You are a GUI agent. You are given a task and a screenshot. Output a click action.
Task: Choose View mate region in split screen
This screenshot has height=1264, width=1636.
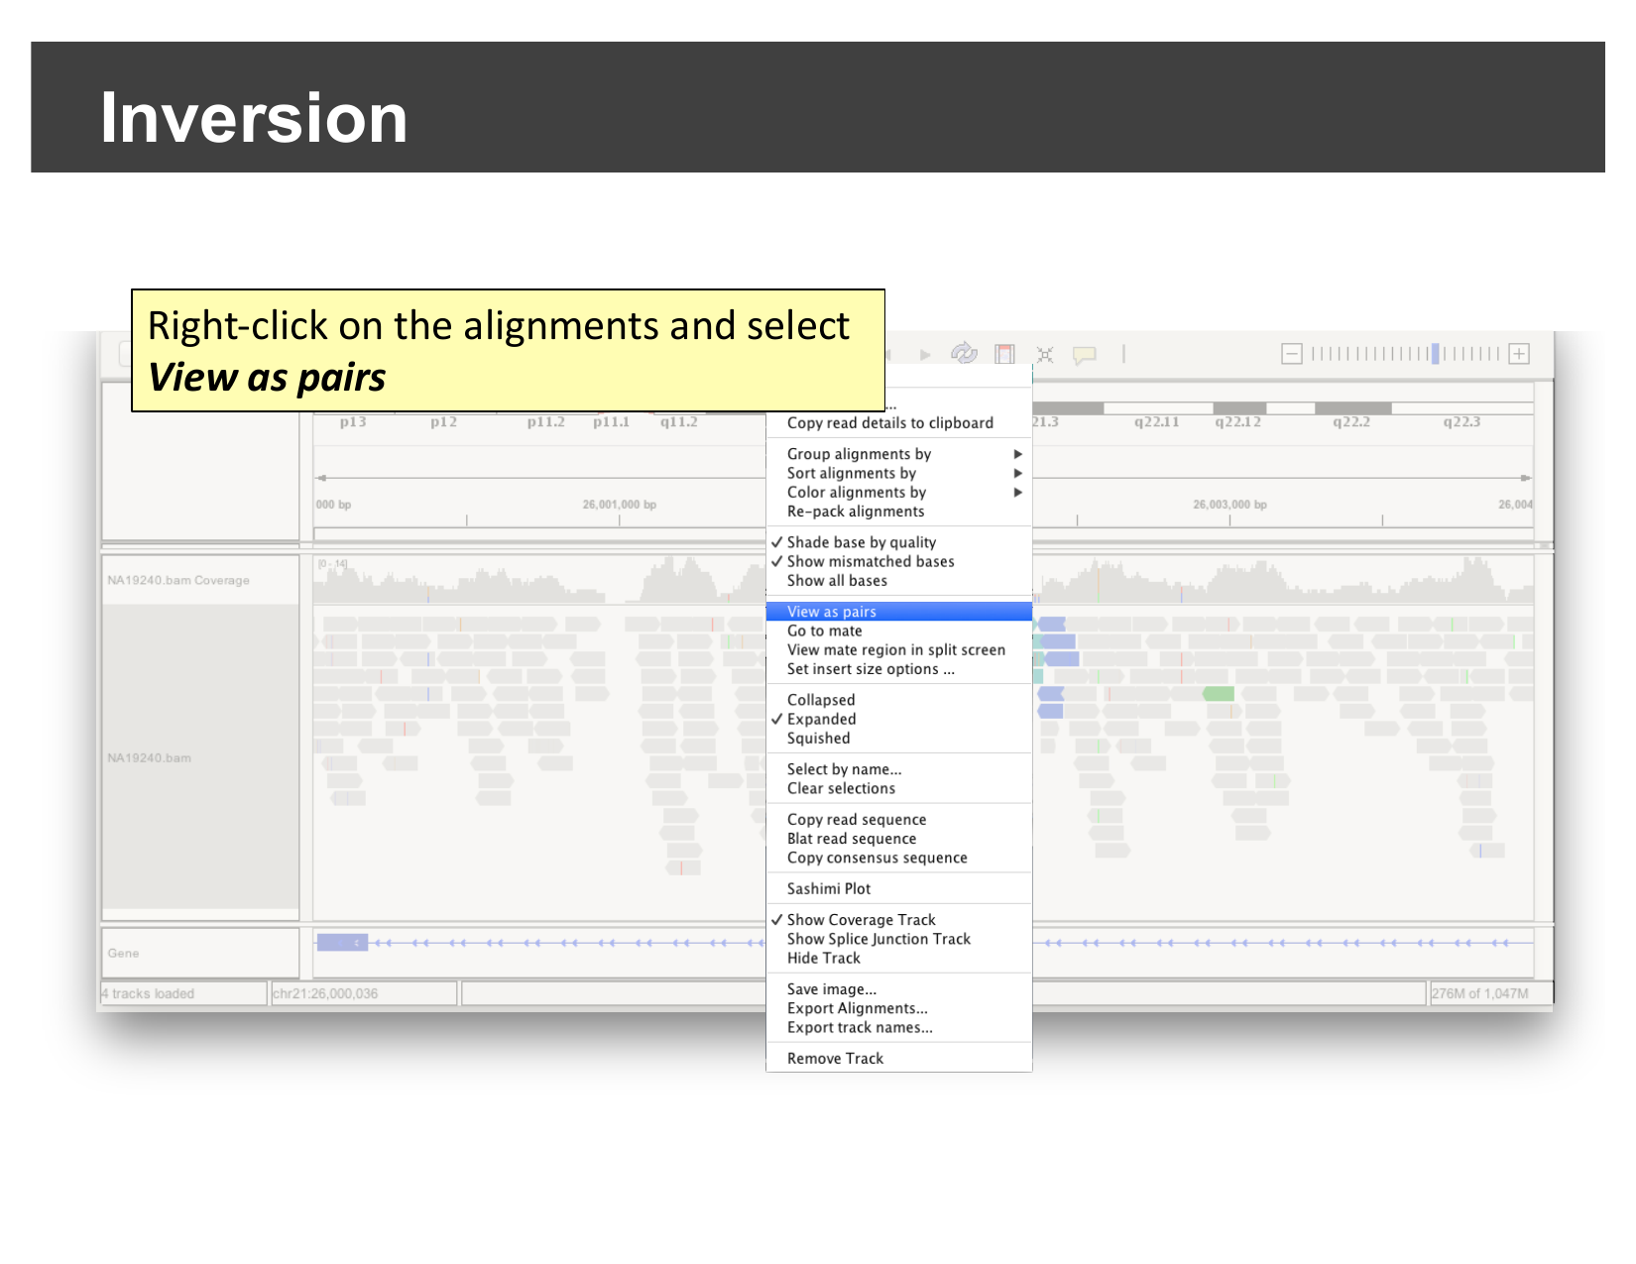[x=899, y=650]
